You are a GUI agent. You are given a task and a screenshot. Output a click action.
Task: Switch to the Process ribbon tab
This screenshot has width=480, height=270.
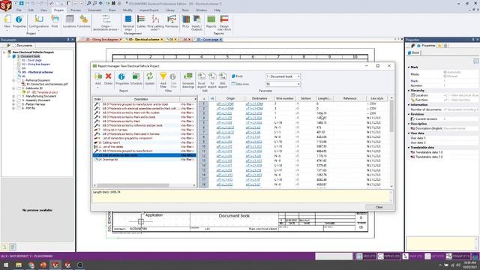click(x=76, y=10)
